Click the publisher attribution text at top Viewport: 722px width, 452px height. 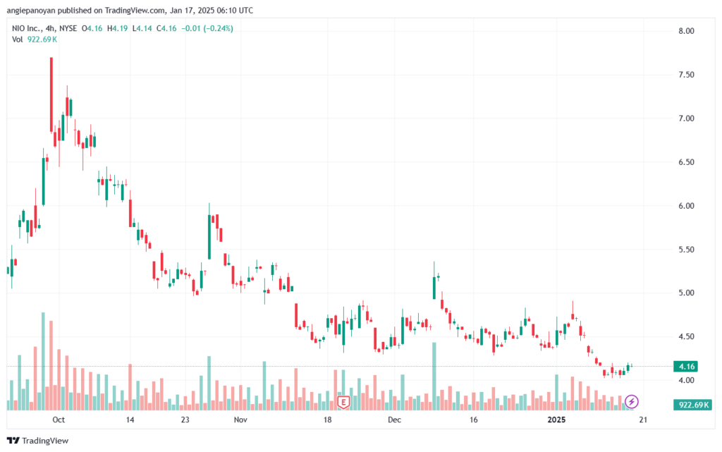pyautogui.click(x=130, y=10)
